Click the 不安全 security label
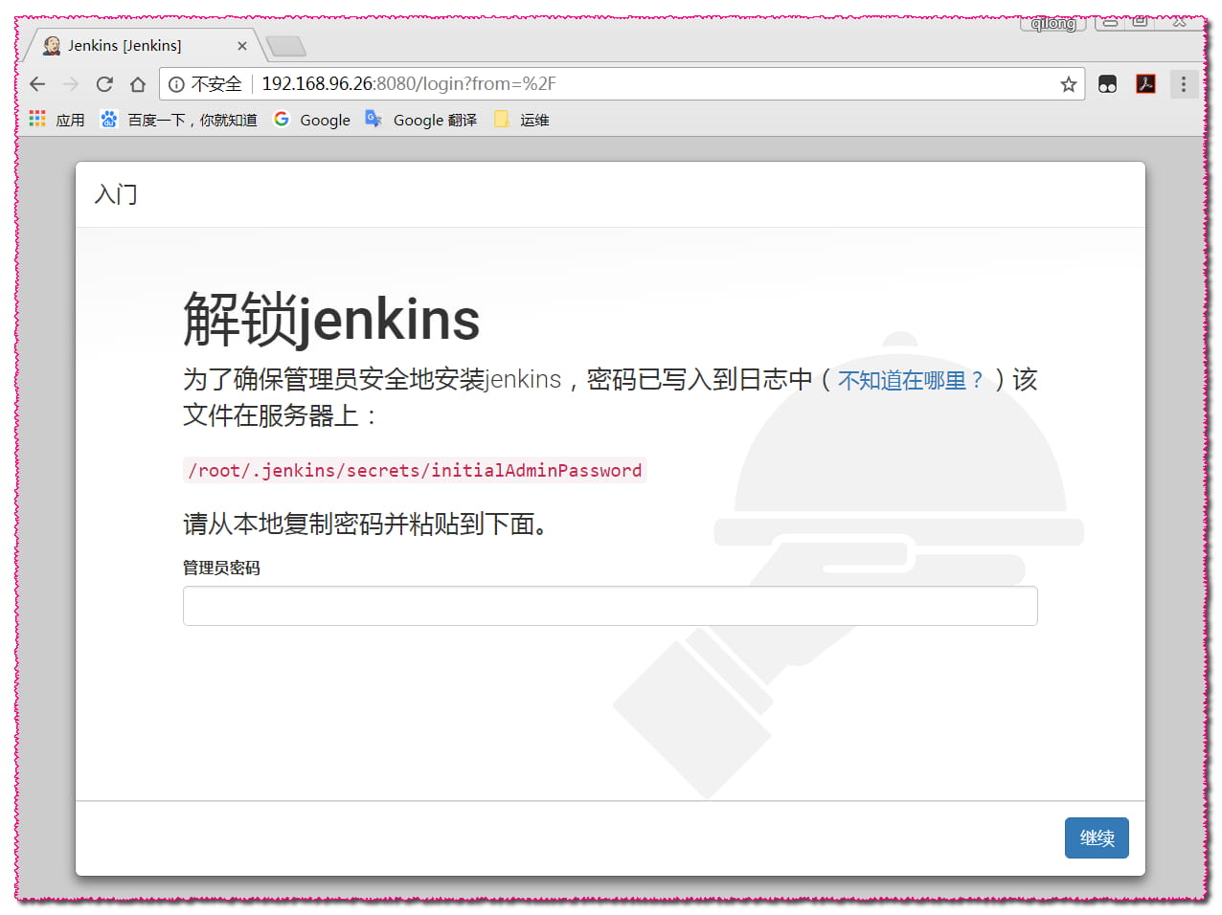The image size is (1222, 915). (x=216, y=84)
